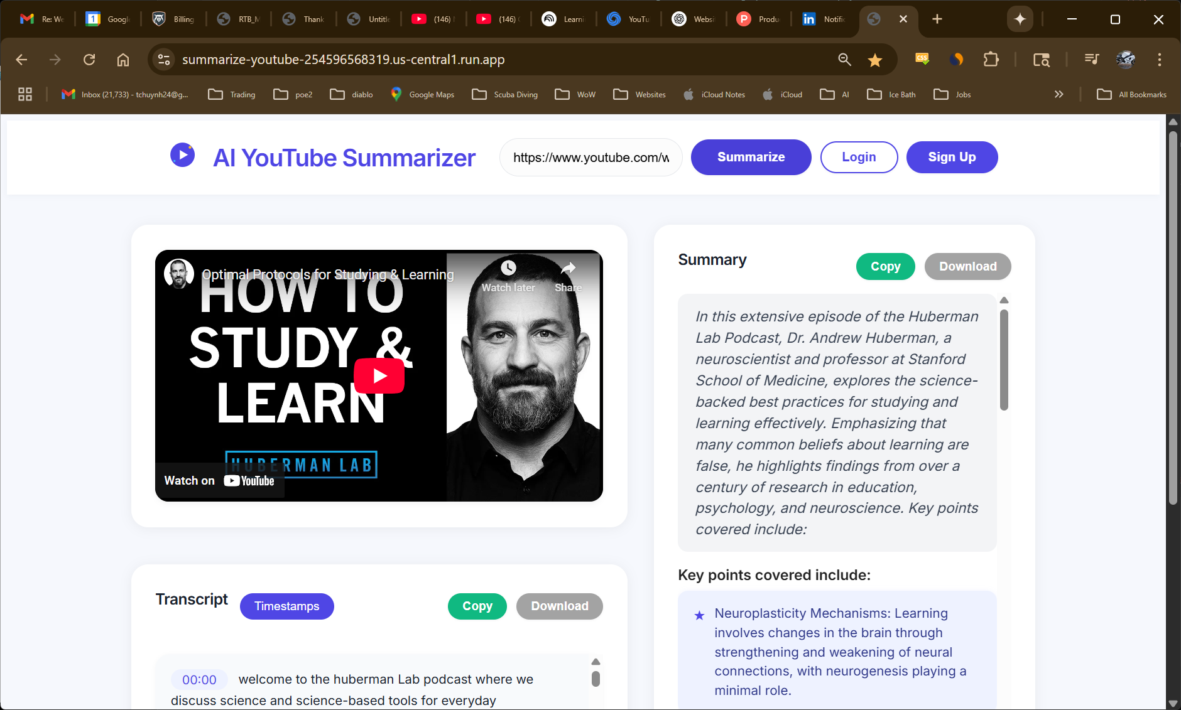Open the iCloud Notes bookmark

point(714,94)
